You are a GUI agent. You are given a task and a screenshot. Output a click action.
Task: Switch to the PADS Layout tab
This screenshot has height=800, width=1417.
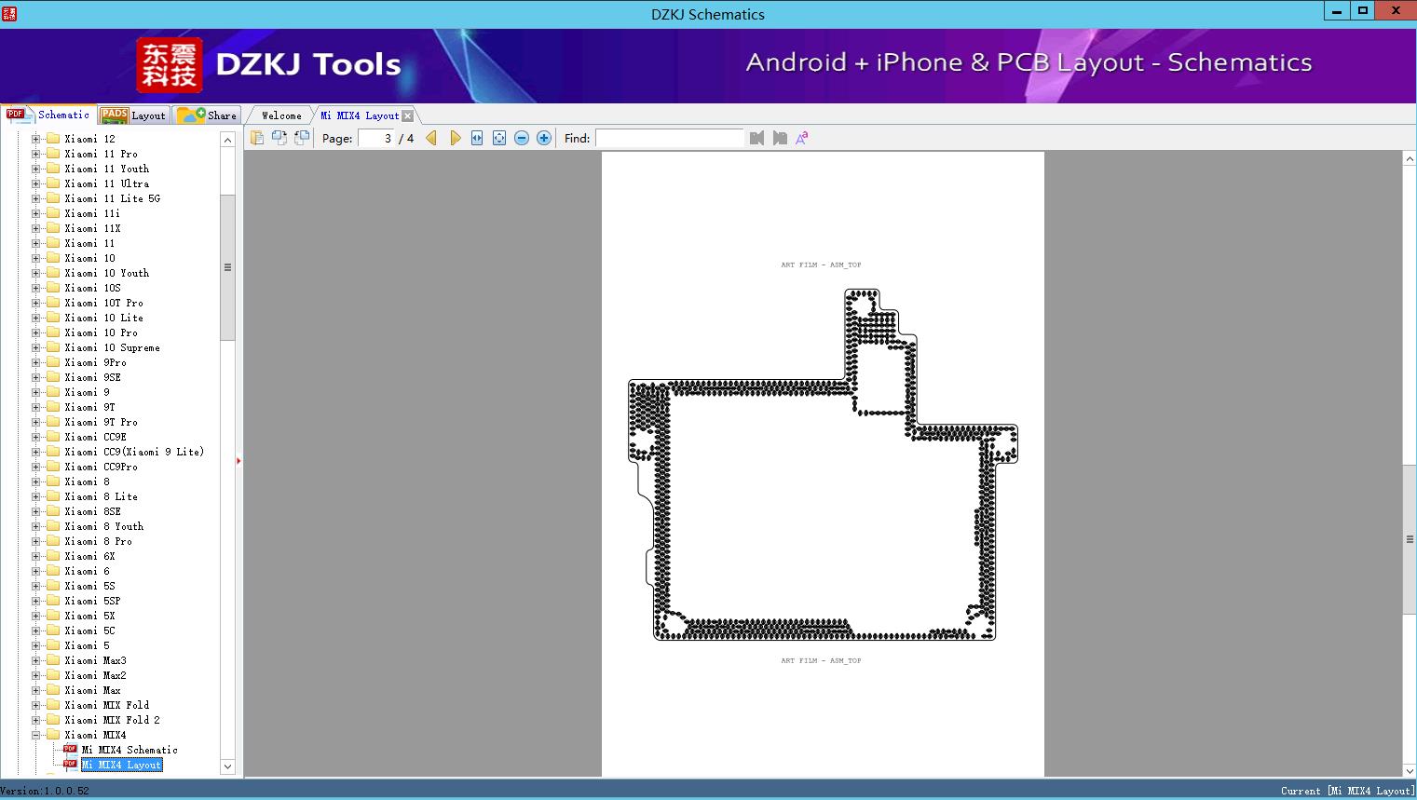pos(133,115)
